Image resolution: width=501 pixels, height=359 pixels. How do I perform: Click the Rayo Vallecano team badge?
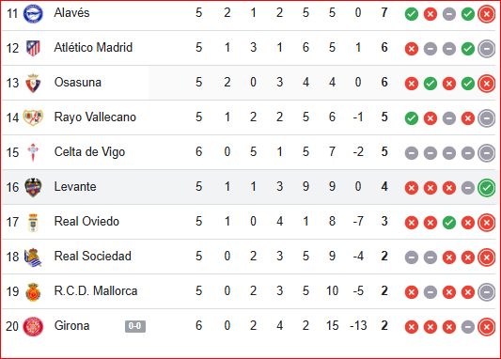(33, 117)
